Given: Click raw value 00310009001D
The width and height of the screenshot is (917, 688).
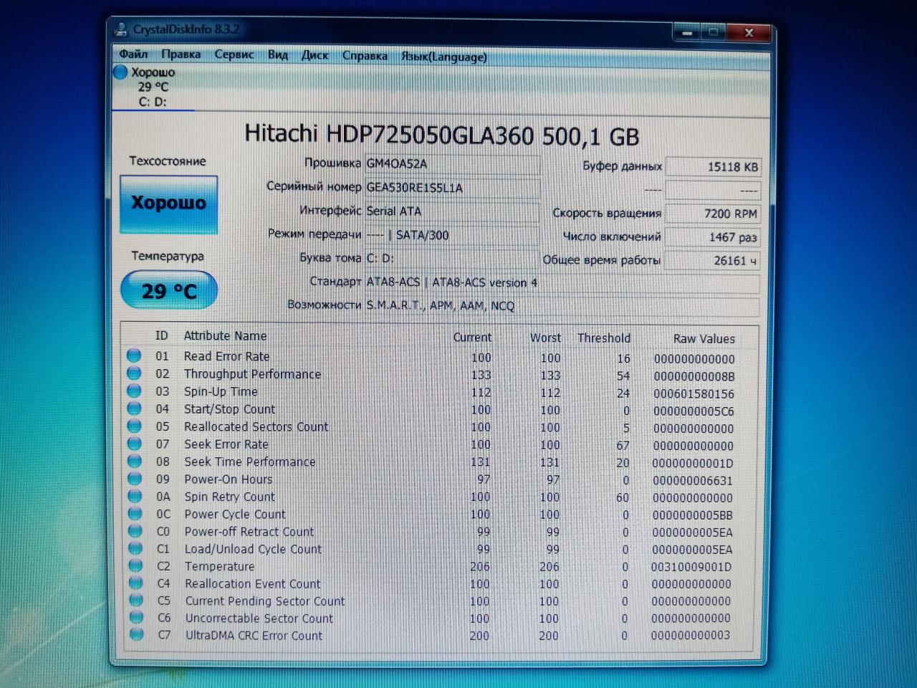Looking at the screenshot, I should click(x=691, y=567).
